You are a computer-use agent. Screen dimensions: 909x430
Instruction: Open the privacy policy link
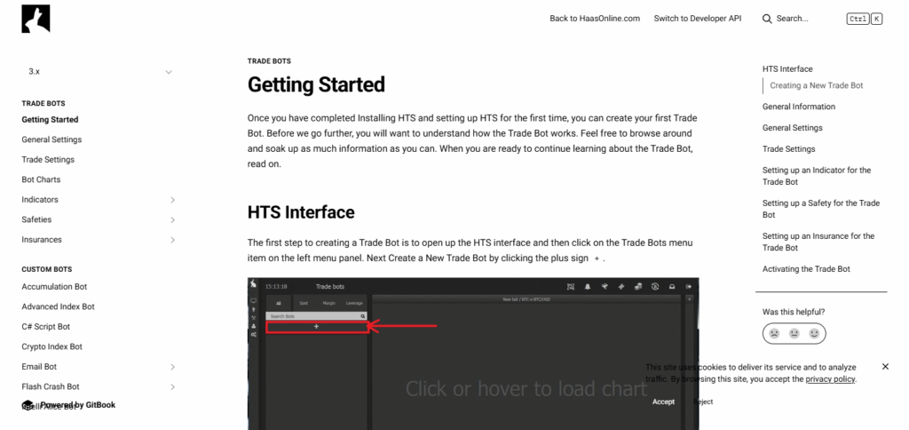pyautogui.click(x=830, y=379)
